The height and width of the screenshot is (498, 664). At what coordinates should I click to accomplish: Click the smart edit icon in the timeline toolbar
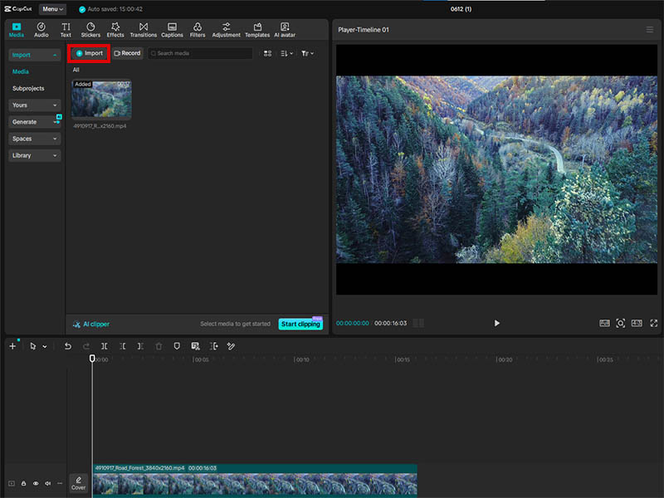coord(195,346)
